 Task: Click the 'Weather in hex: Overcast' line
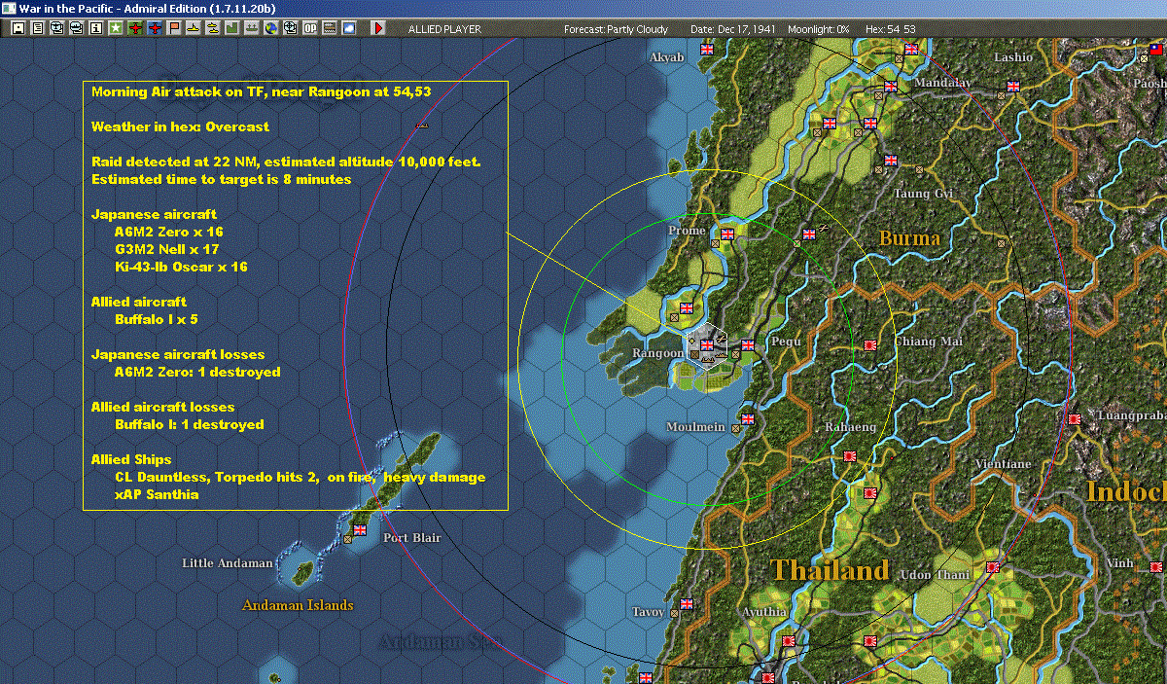[181, 126]
